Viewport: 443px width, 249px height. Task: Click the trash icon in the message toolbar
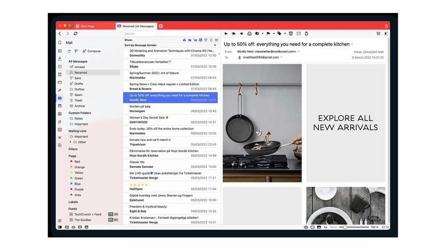[307, 34]
